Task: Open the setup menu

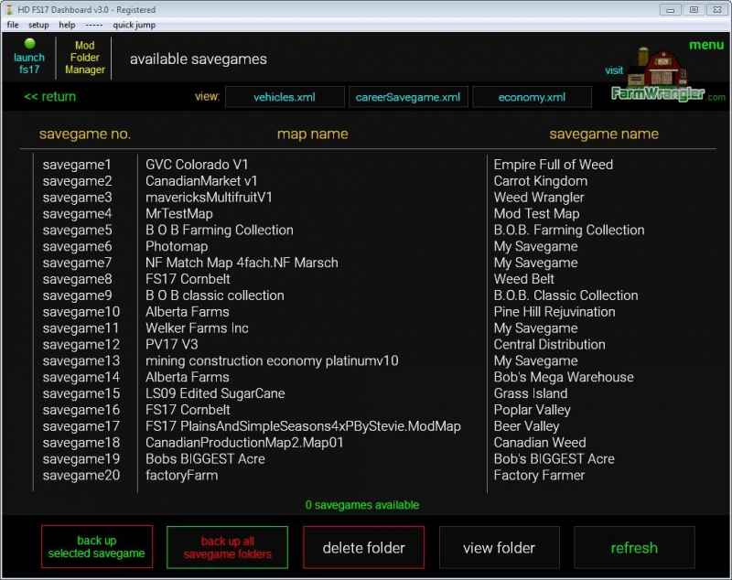Action: tap(38, 25)
